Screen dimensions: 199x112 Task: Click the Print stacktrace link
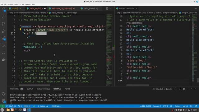click(134, 23)
